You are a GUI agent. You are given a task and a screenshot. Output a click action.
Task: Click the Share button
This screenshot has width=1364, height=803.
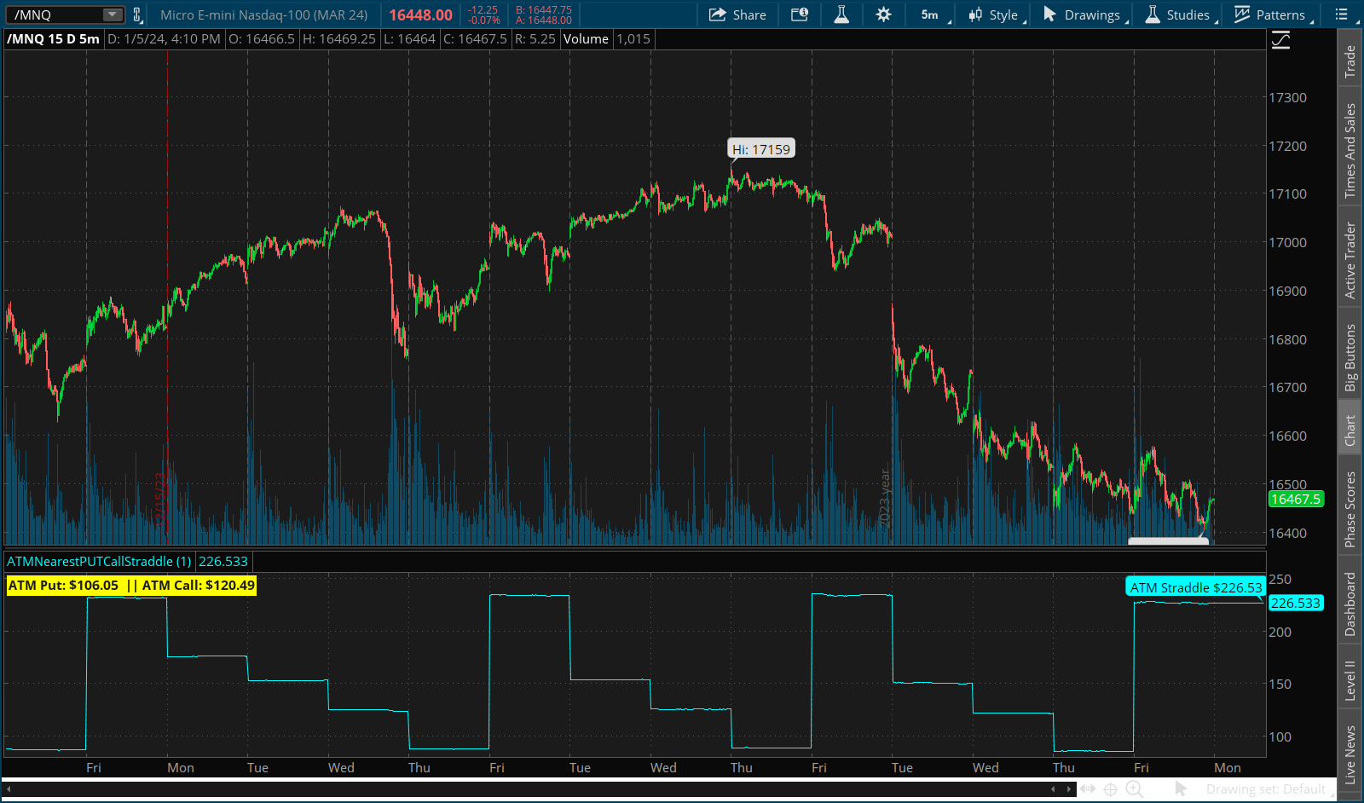pos(737,14)
